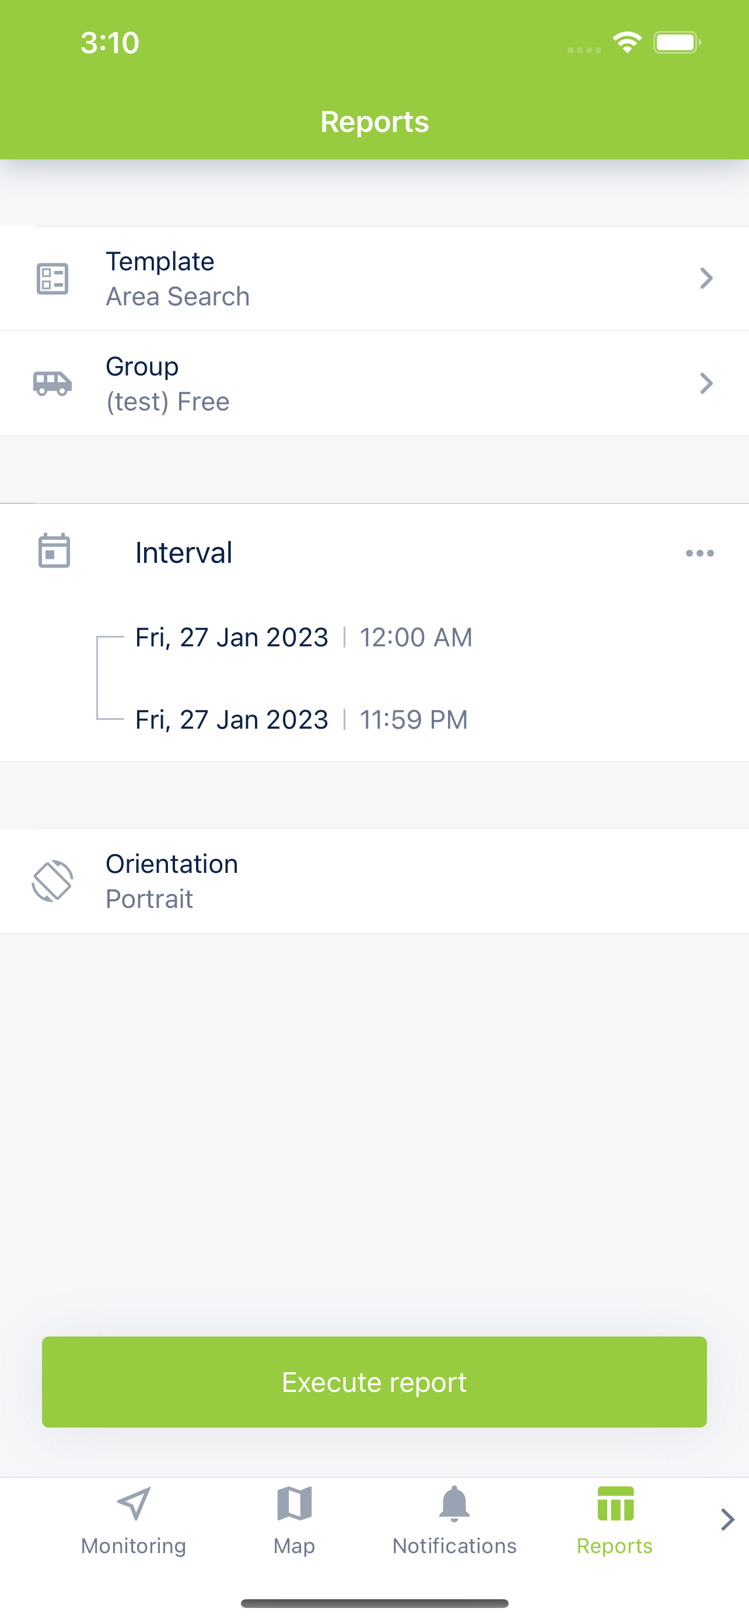Viewport: 749px width, 1622px height.
Task: Tap the Notifications bell icon
Action: [454, 1503]
